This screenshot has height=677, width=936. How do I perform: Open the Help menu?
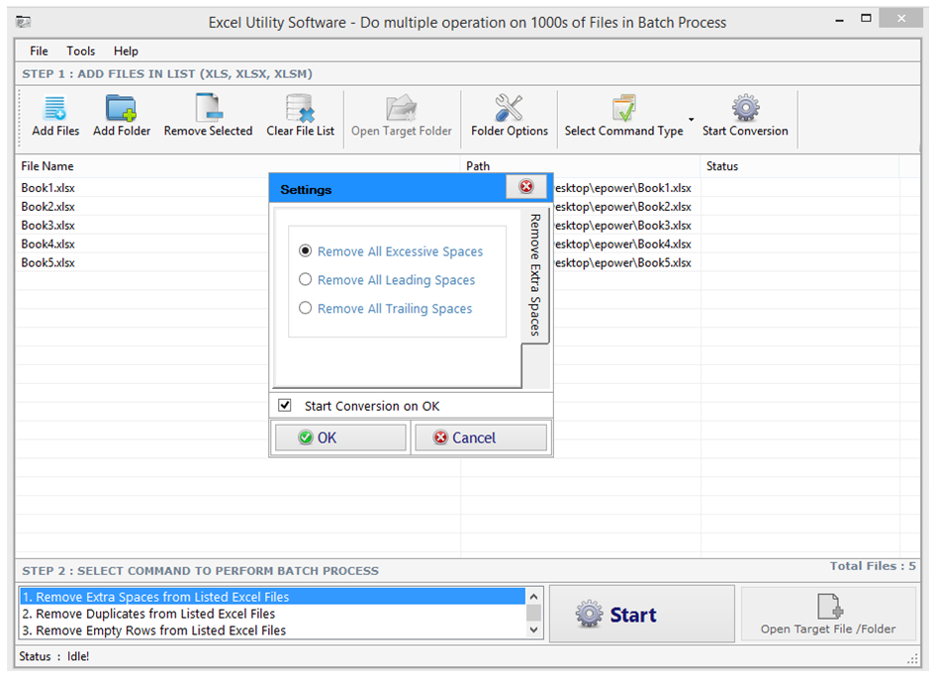coord(126,50)
